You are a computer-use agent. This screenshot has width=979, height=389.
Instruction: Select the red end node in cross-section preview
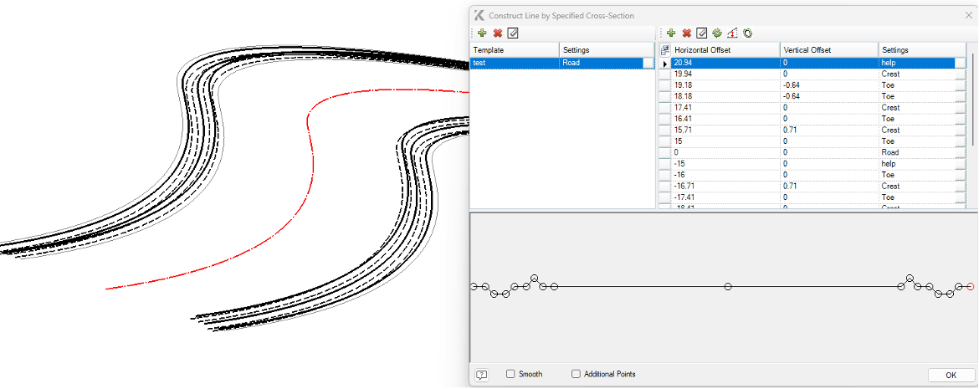tap(970, 287)
